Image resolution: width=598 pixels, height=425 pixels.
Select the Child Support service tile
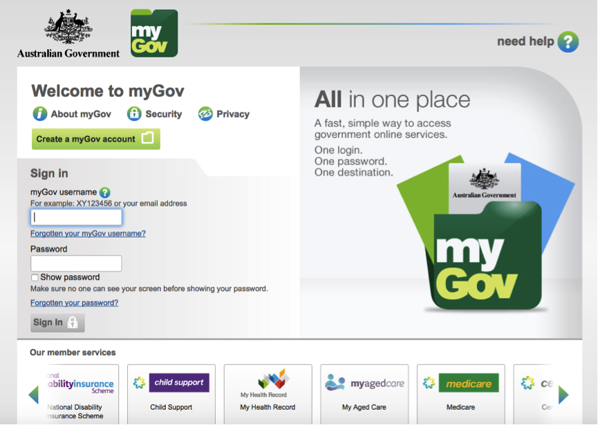pyautogui.click(x=171, y=394)
